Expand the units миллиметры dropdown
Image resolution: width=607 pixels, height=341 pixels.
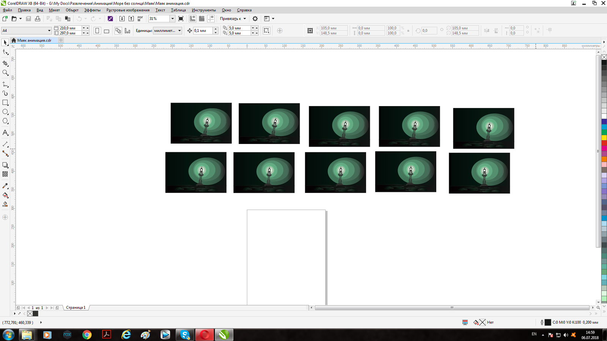(x=179, y=31)
